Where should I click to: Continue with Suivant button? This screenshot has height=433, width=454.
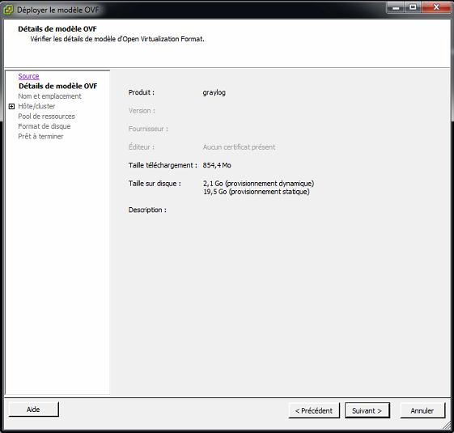(367, 410)
